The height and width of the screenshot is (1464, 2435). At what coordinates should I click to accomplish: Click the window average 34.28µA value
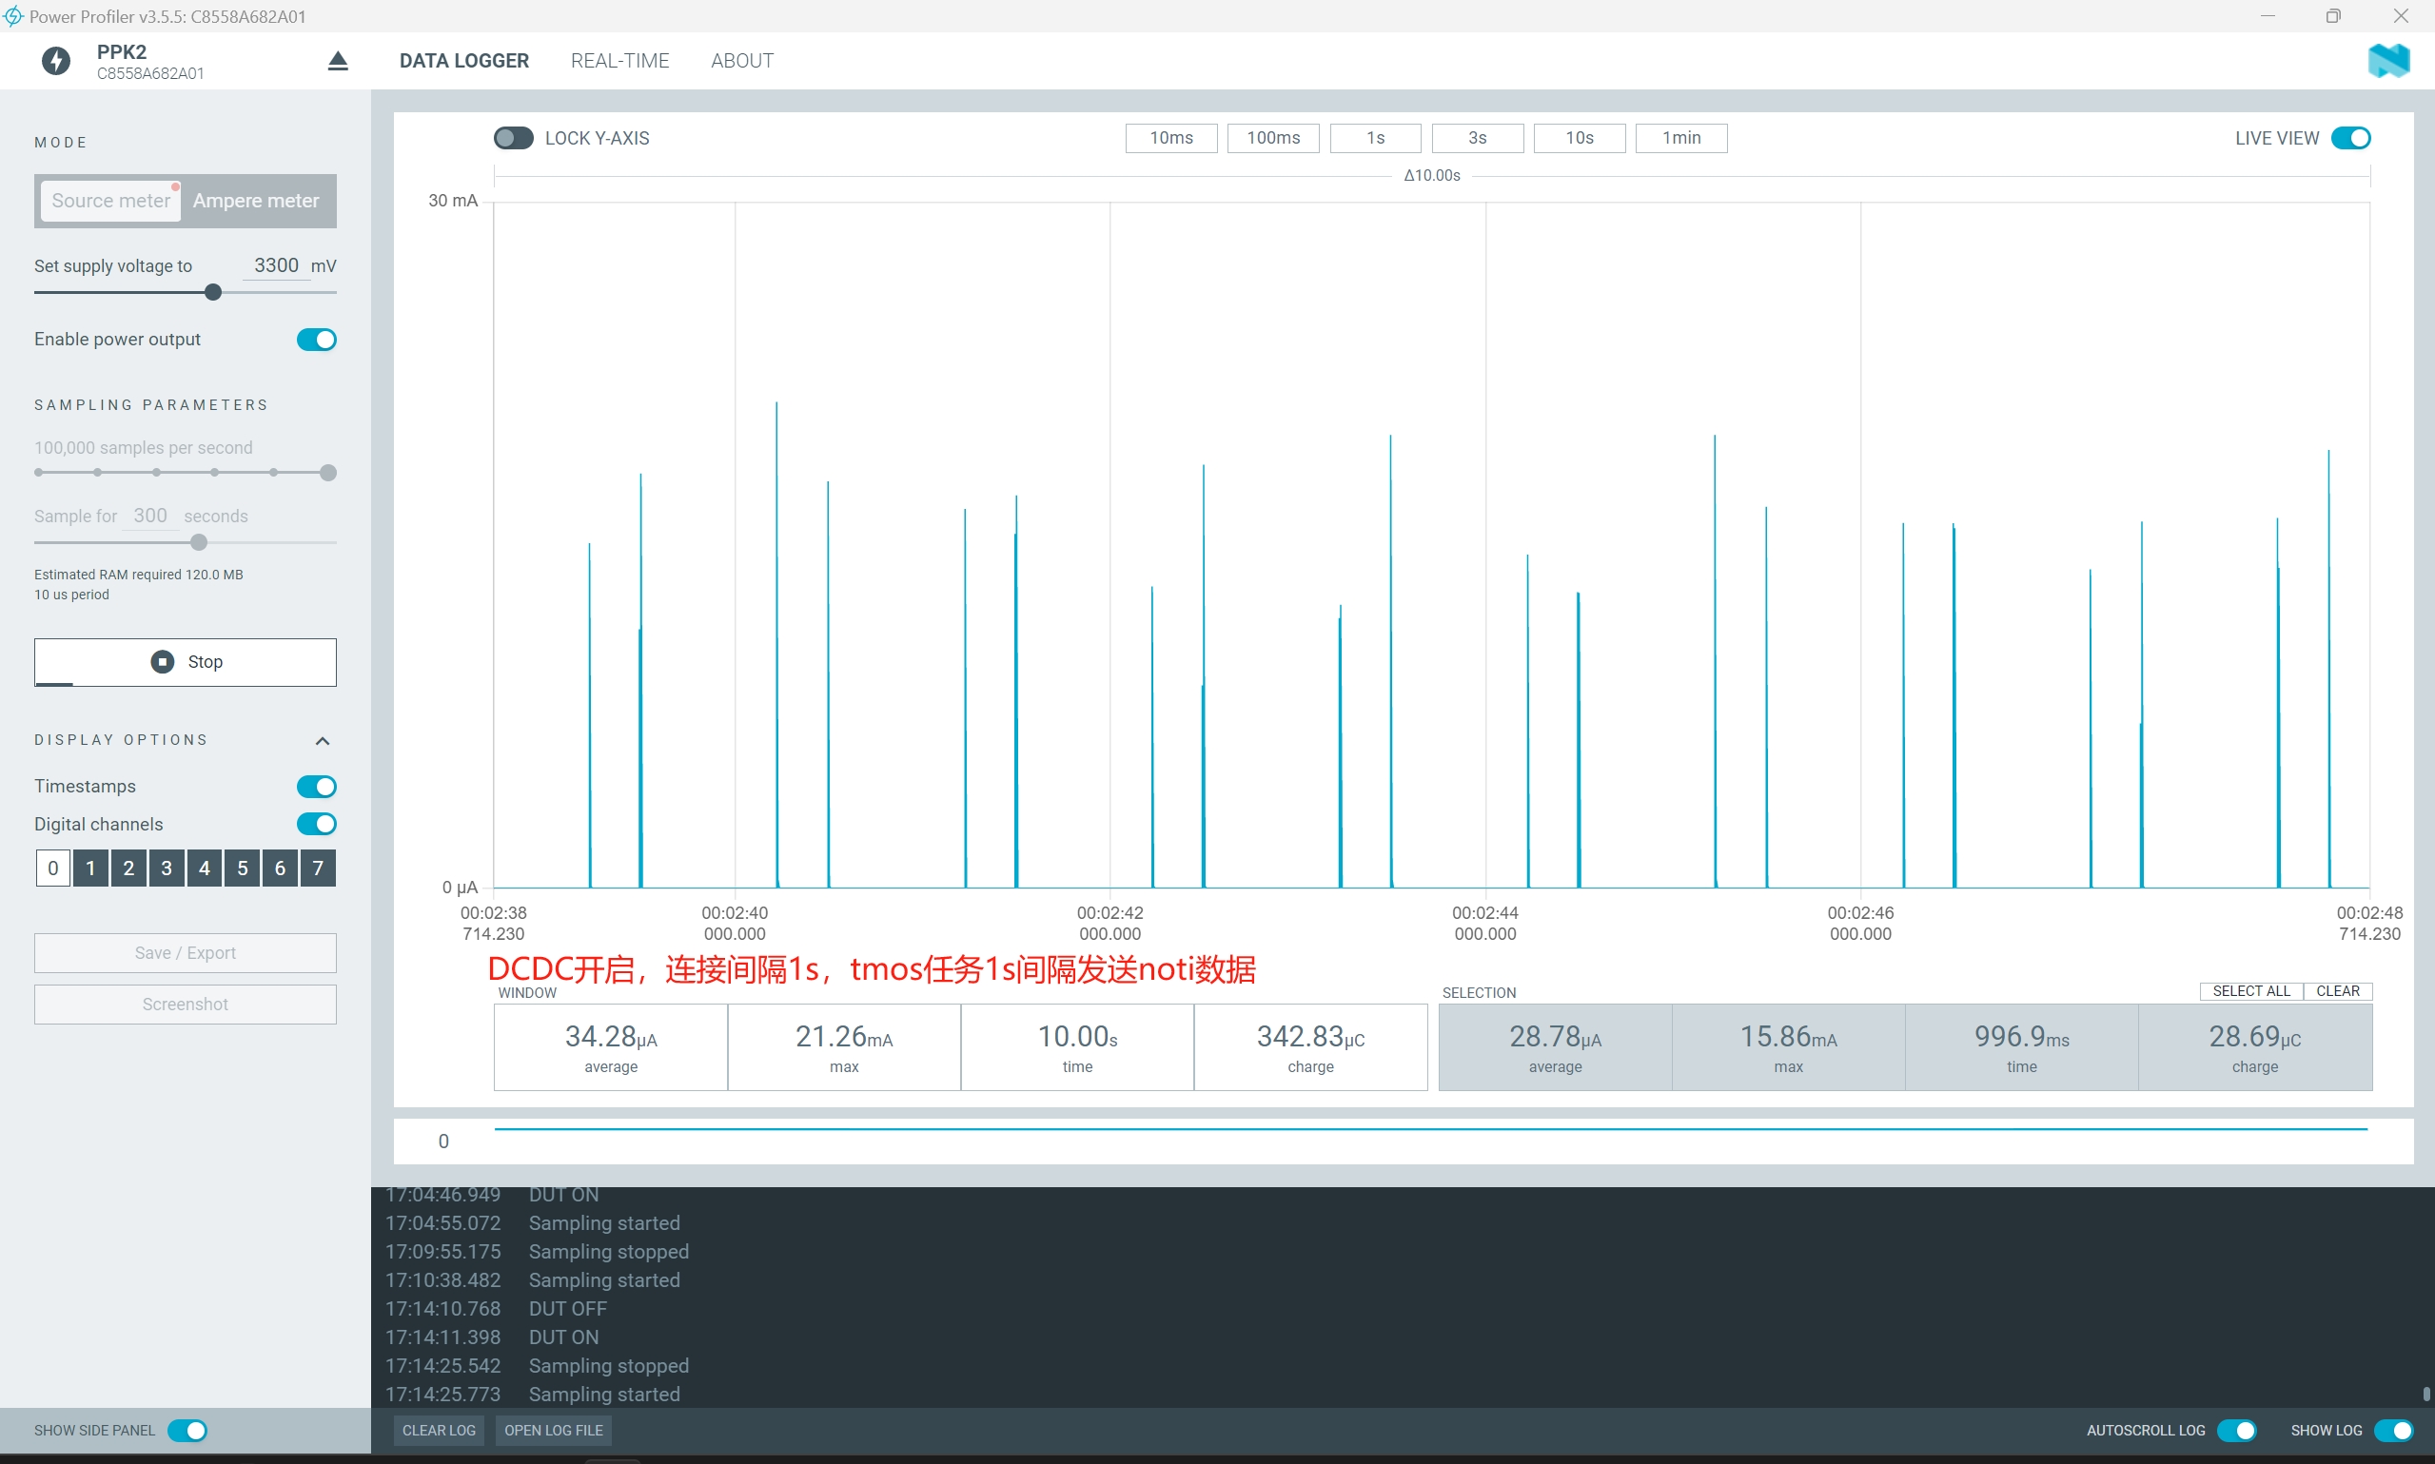[x=611, y=1037]
